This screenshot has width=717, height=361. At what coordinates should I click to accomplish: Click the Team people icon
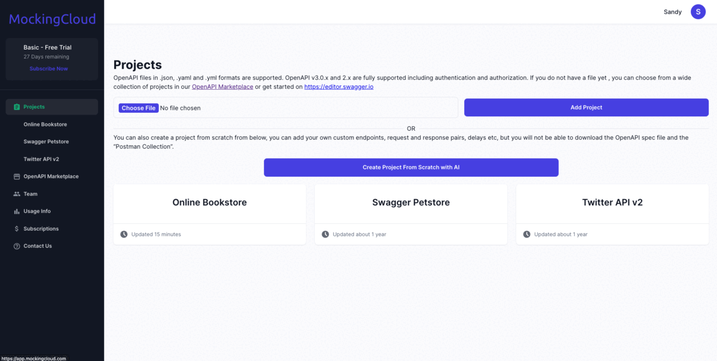[17, 194]
